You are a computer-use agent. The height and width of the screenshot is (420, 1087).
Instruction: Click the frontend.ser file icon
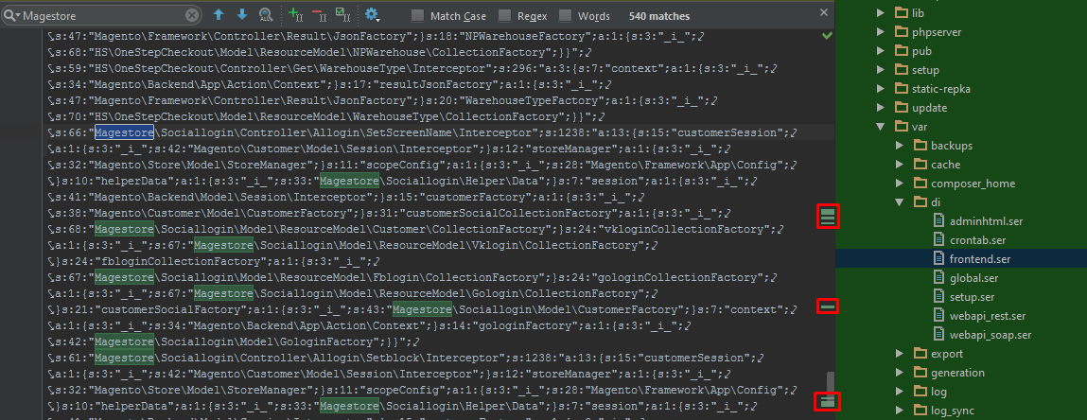(939, 259)
